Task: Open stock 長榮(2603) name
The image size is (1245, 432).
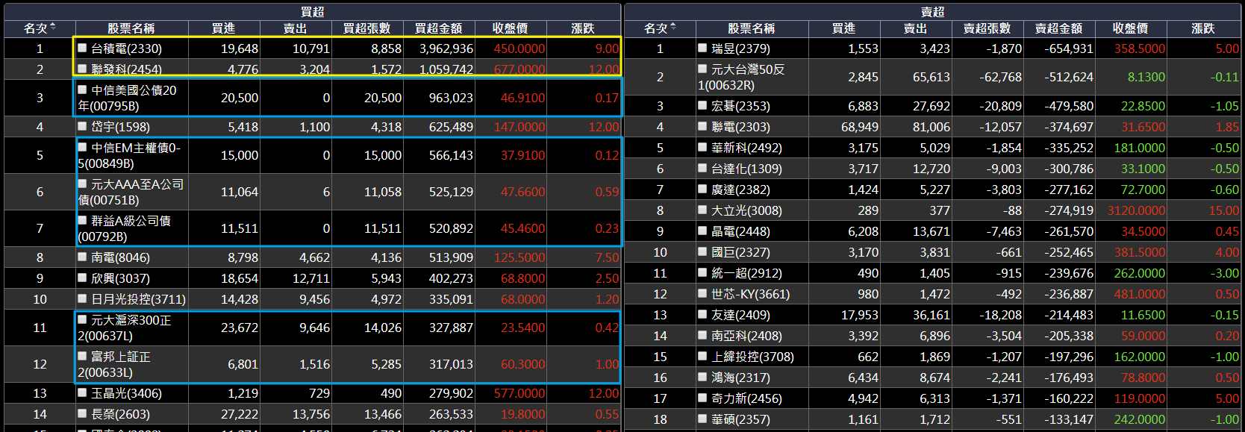Action: coord(120,414)
